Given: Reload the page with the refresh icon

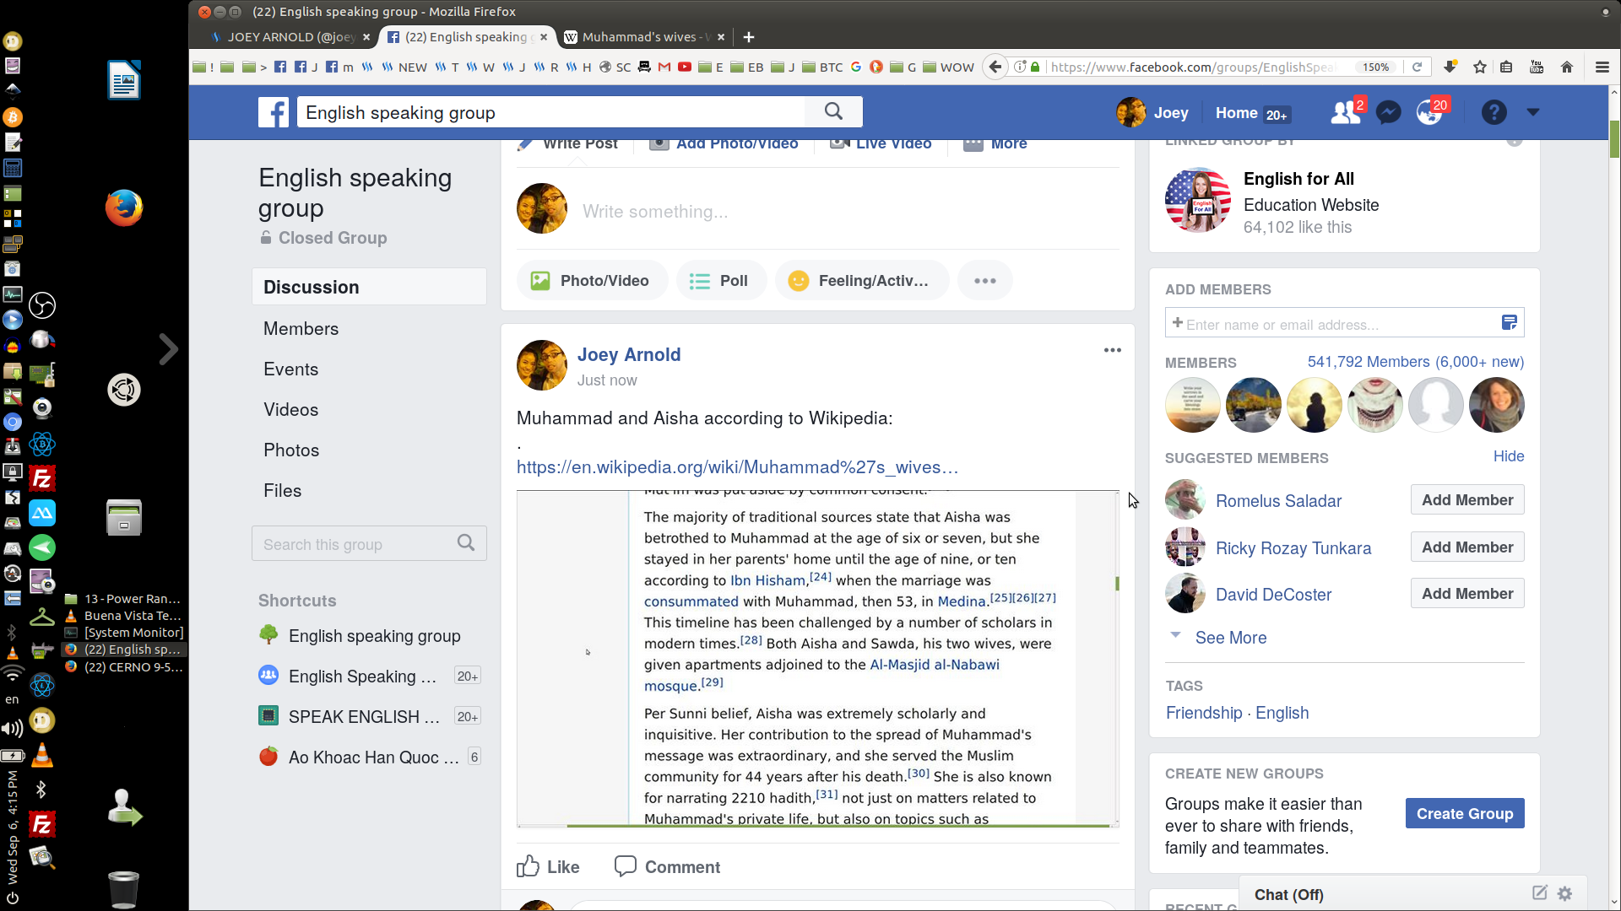Looking at the screenshot, I should coord(1418,67).
